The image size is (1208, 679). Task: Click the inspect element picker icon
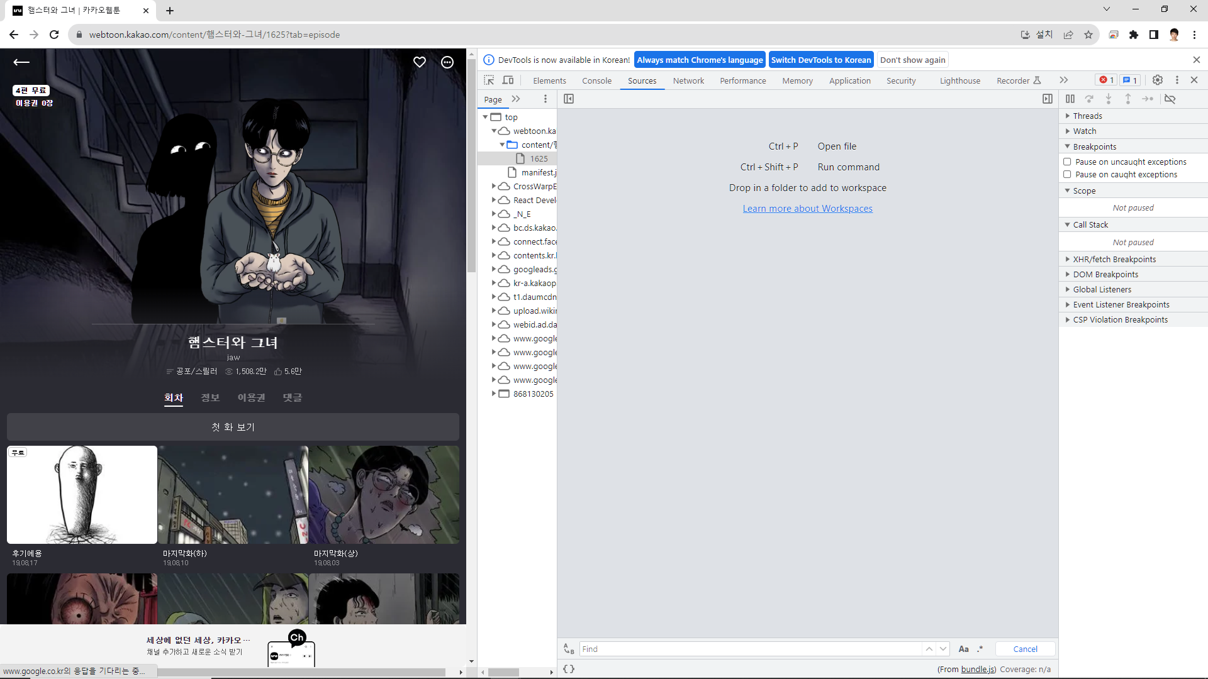(x=489, y=80)
